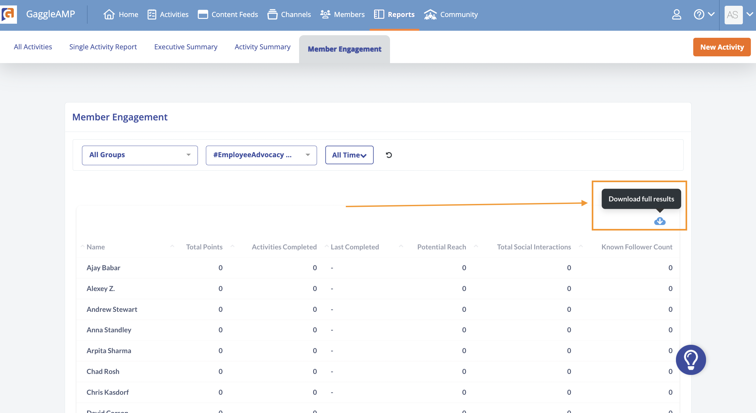This screenshot has width=756, height=413.
Task: Select the Arpita Sharma row name
Action: tap(109, 351)
